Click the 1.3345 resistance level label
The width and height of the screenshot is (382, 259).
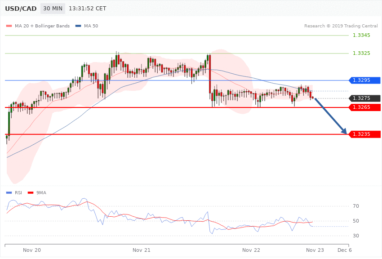coord(361,36)
